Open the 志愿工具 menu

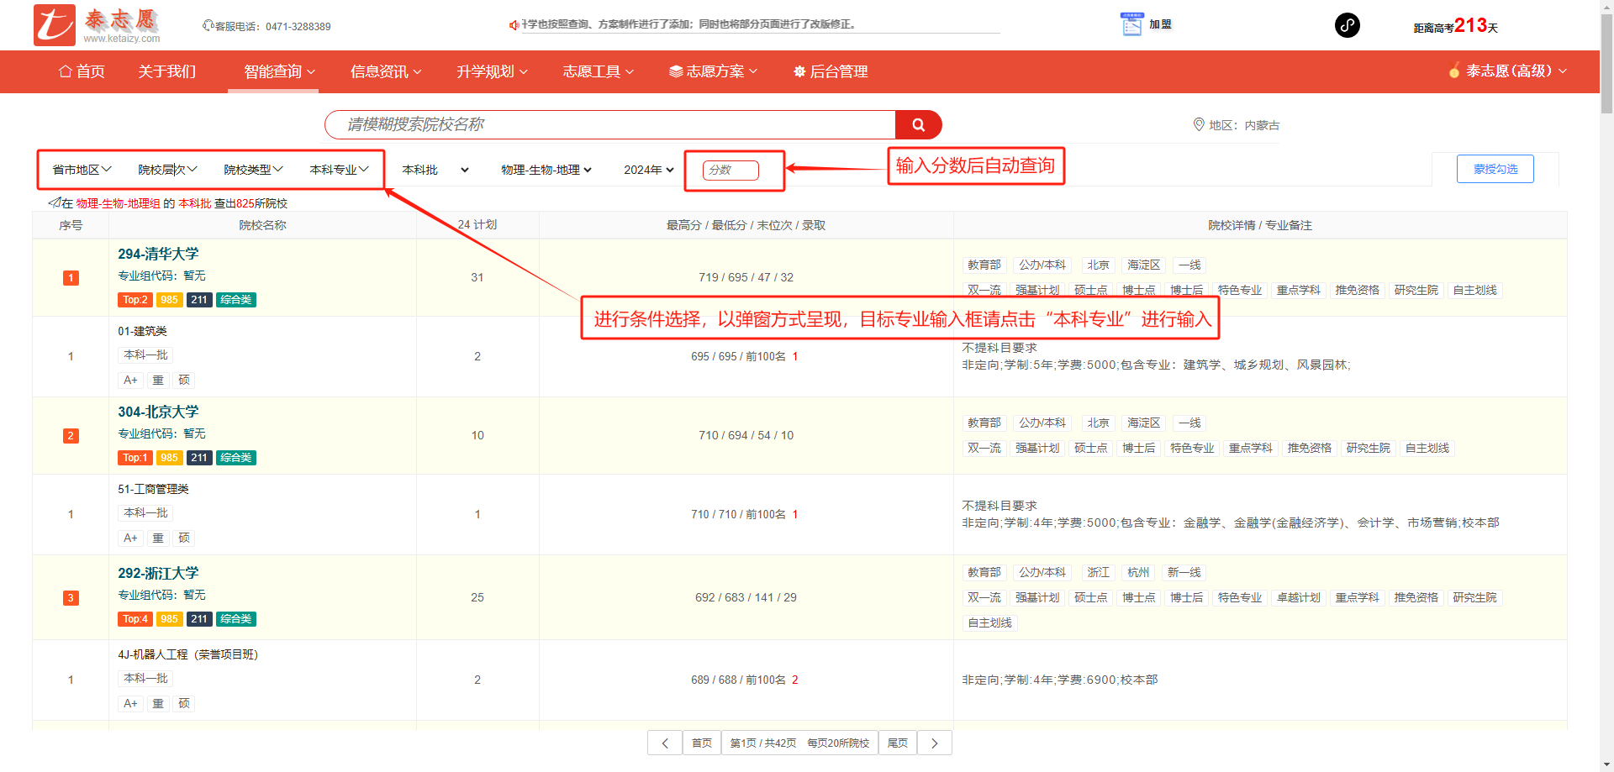tap(598, 71)
